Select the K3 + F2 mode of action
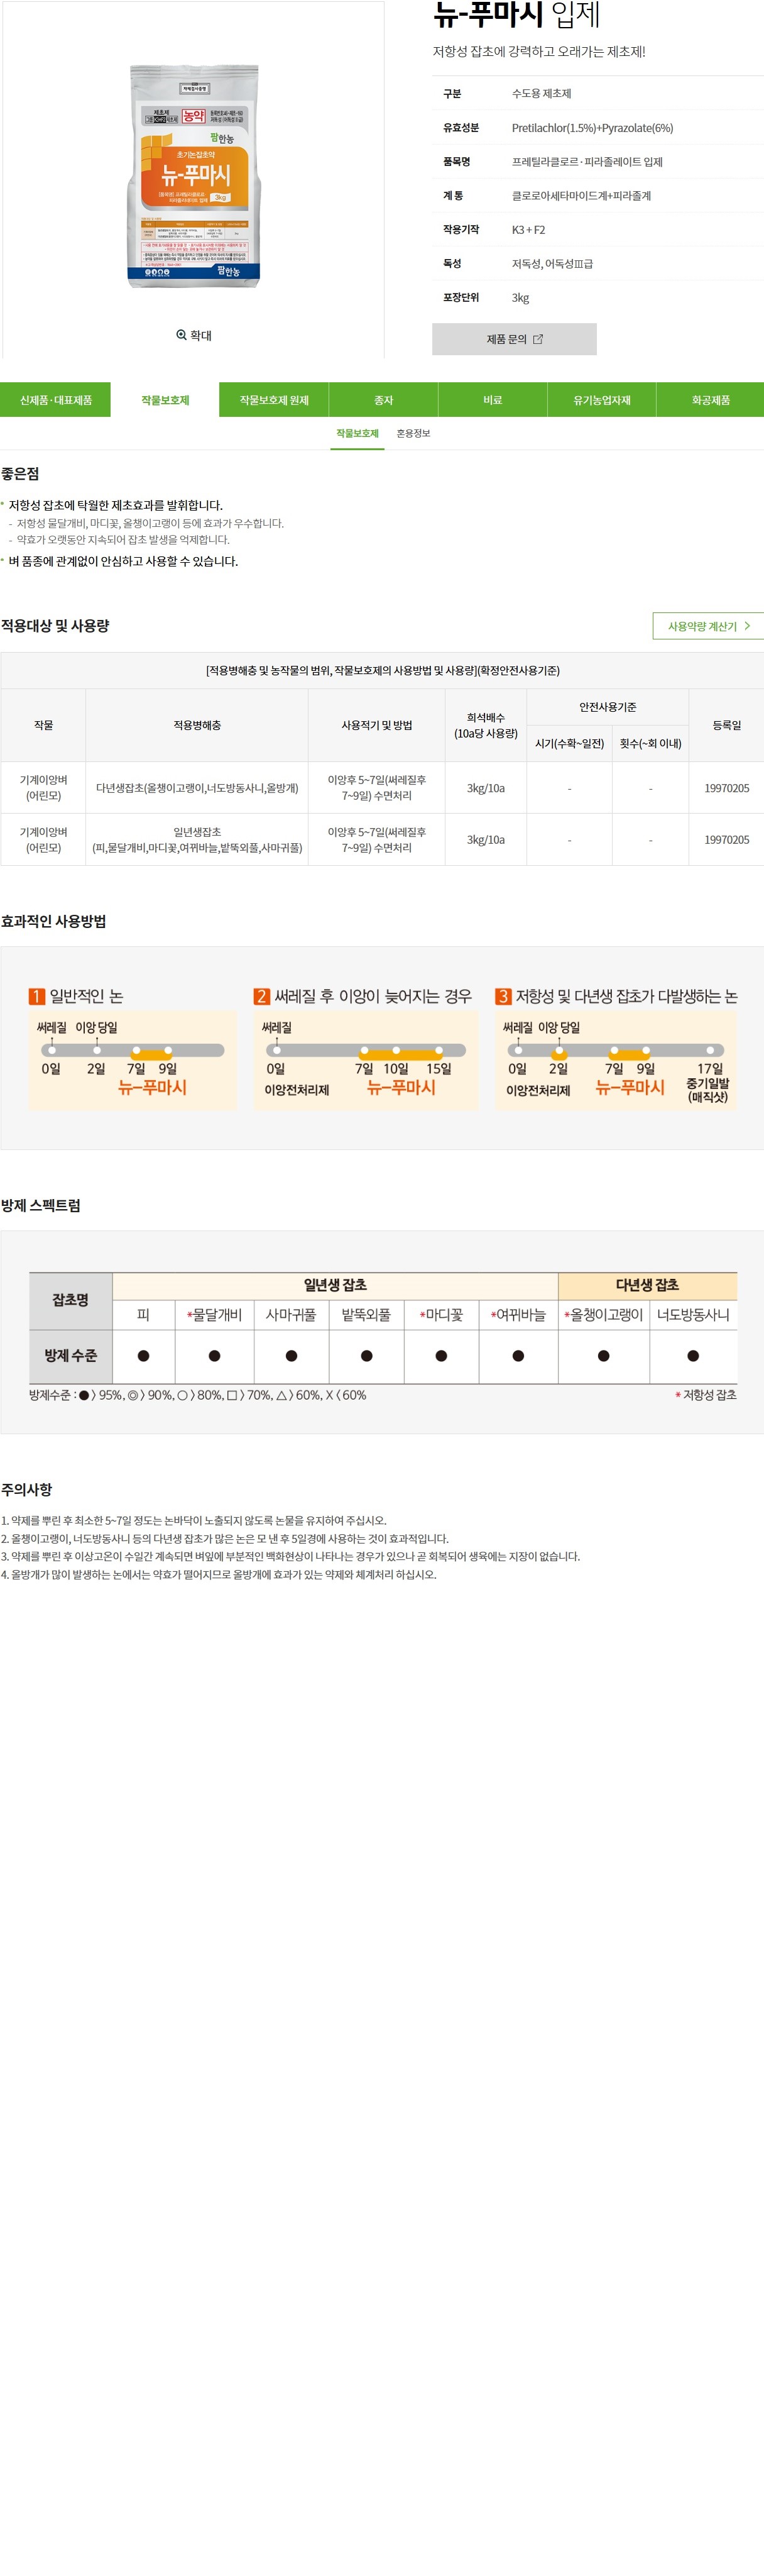Image resolution: width=764 pixels, height=2576 pixels. click(x=528, y=230)
